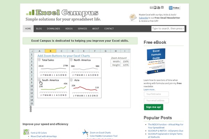Open the LinkedIn icon beside the envelope
The height and width of the screenshot is (139, 209).
click(155, 7)
